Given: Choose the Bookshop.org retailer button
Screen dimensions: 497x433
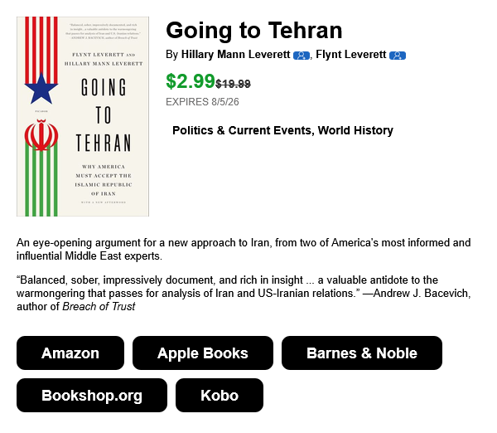Looking at the screenshot, I should [x=92, y=395].
